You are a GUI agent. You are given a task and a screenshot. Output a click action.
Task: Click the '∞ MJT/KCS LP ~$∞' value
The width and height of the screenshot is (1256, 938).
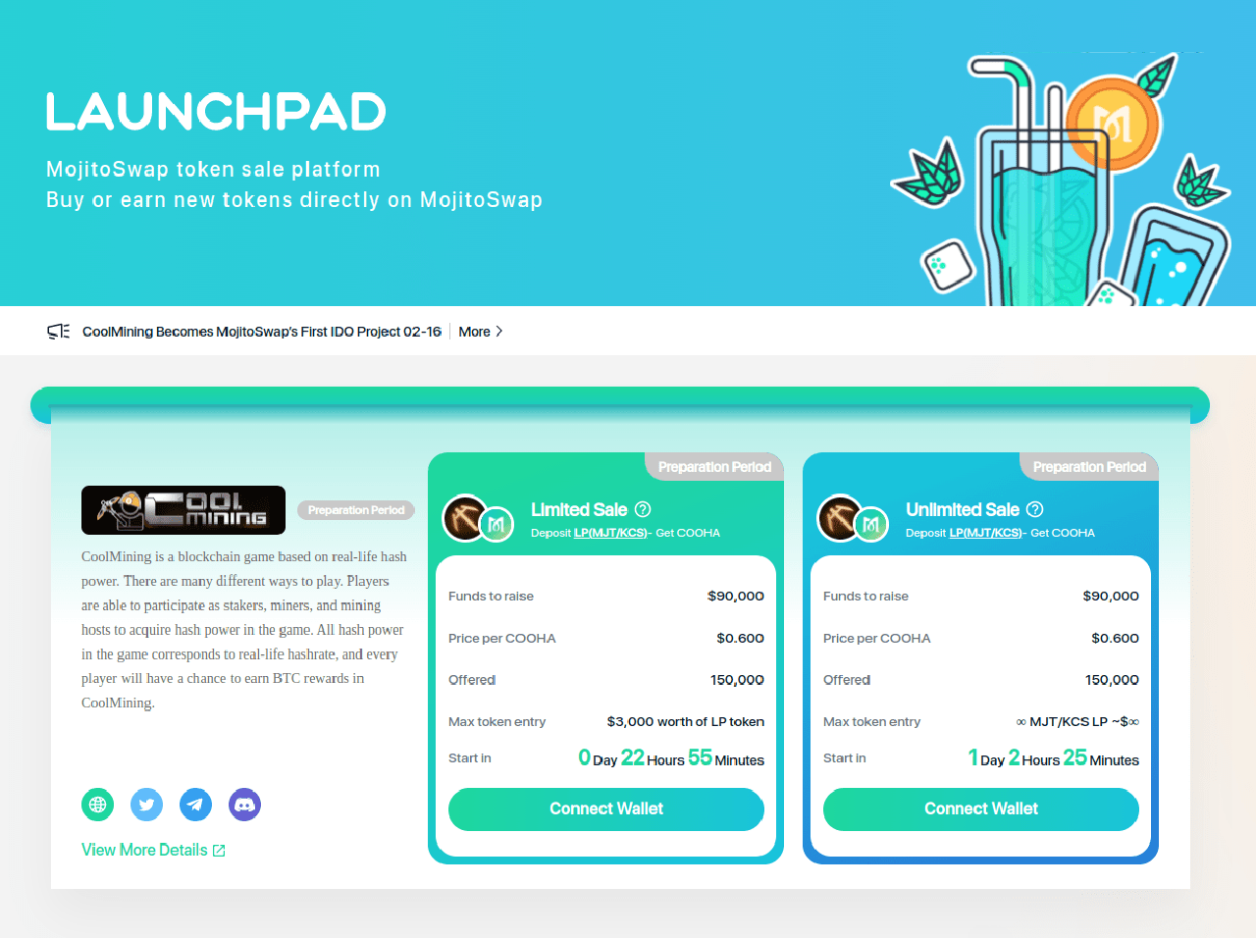(1077, 721)
